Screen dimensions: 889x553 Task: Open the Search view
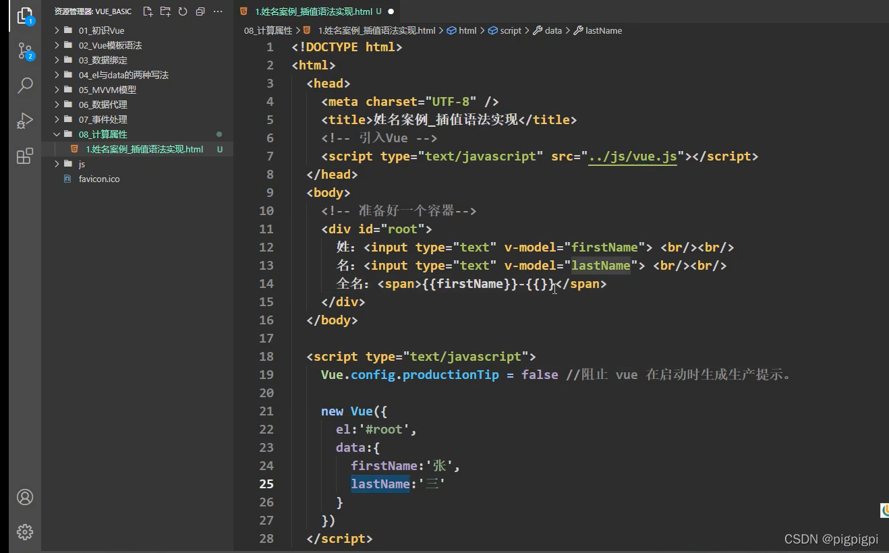(x=25, y=86)
